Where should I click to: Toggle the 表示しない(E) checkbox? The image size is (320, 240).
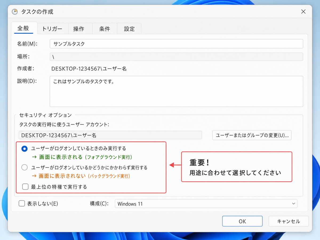point(22,203)
